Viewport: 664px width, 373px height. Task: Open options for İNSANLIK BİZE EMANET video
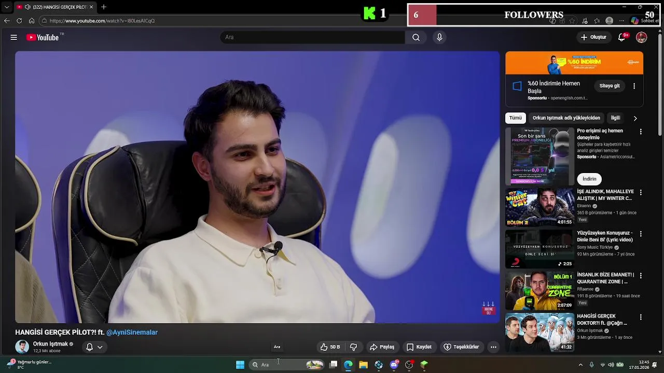coord(641,276)
